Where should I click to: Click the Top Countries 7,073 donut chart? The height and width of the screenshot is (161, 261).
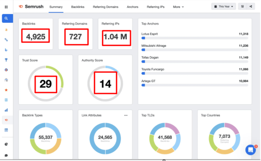pos(224,138)
